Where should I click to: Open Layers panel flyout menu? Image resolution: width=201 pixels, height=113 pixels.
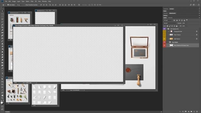tap(199, 18)
